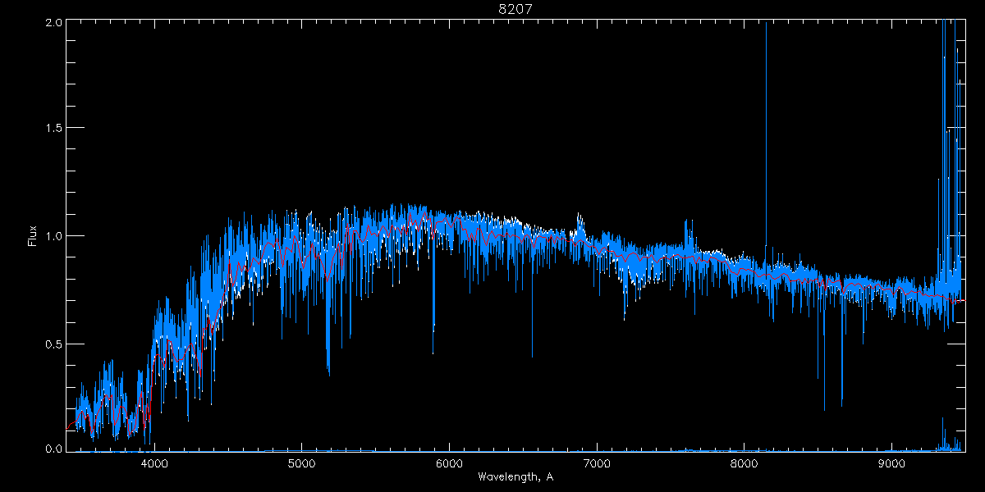Click the Wavelength, A x-axis label
This screenshot has height=492, width=985.
(x=515, y=476)
